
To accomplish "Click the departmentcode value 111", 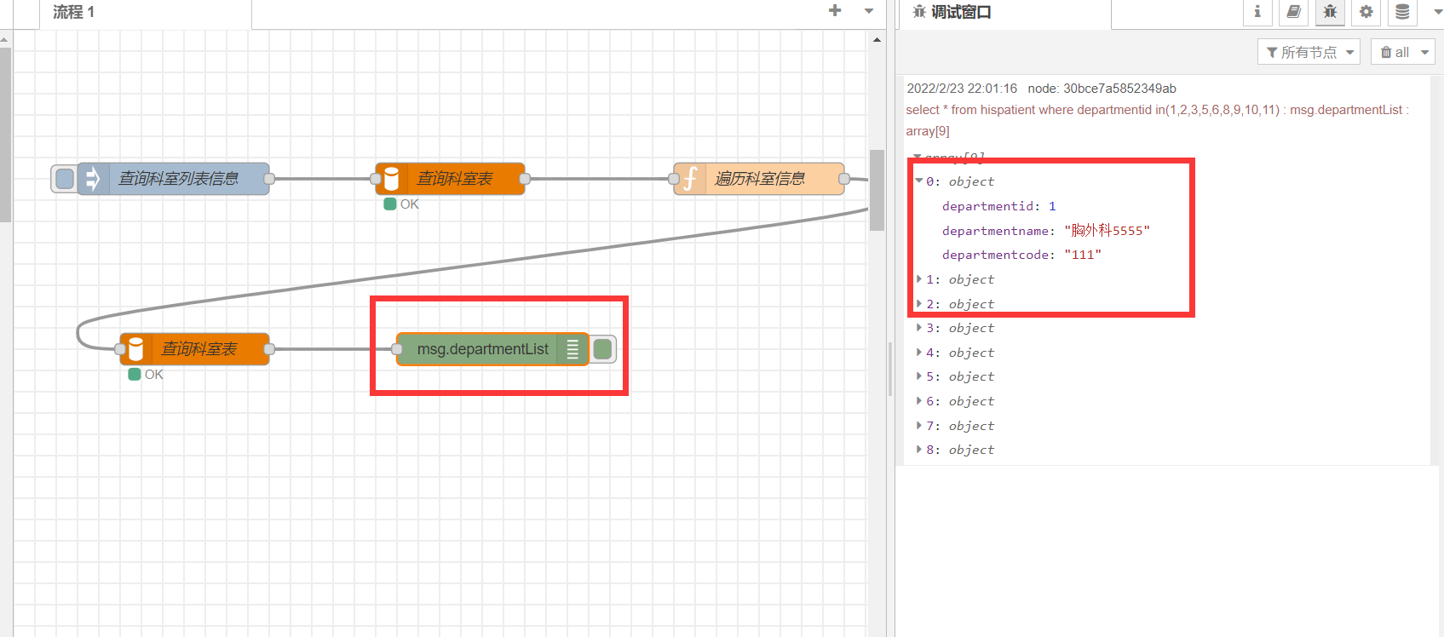I will coord(1083,255).
